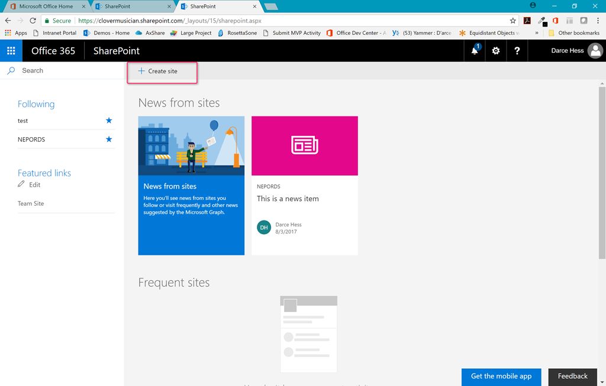The image size is (606, 386).
Task: Click the Featured links heading
Action: point(44,173)
